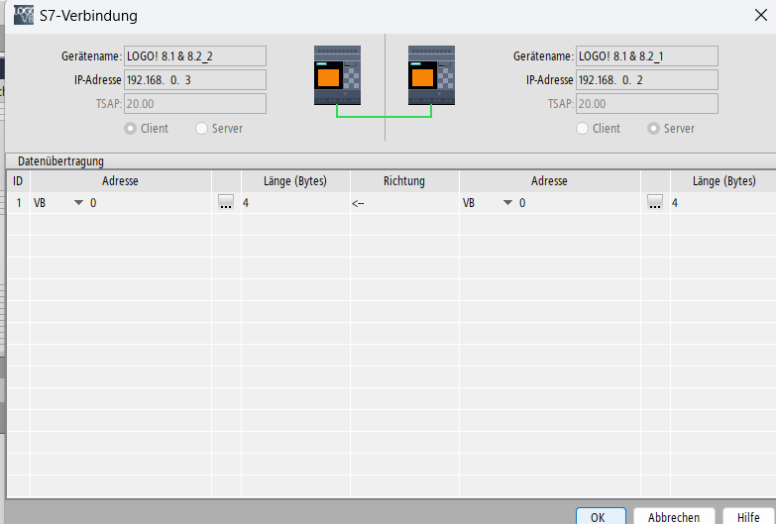
Task: Expand the left VB address type dropdown
Action: click(78, 202)
